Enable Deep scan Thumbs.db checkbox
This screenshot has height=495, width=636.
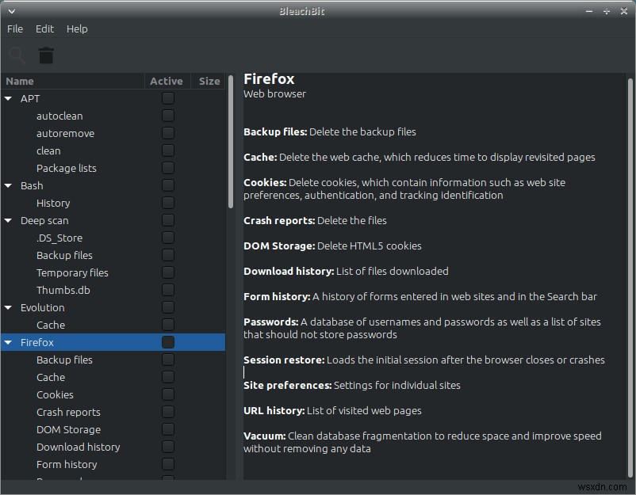(x=168, y=290)
